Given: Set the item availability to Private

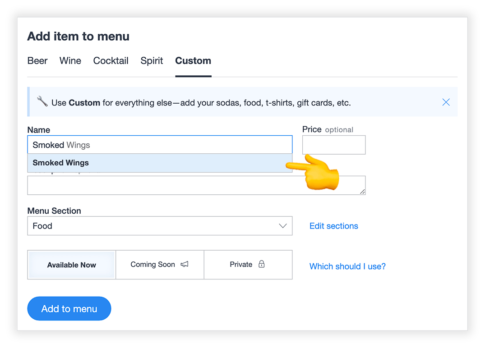Looking at the screenshot, I should click(241, 265).
